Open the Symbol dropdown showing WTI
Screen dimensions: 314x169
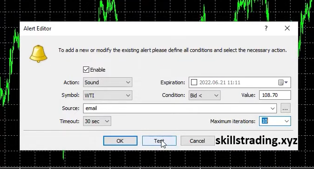[x=107, y=96]
